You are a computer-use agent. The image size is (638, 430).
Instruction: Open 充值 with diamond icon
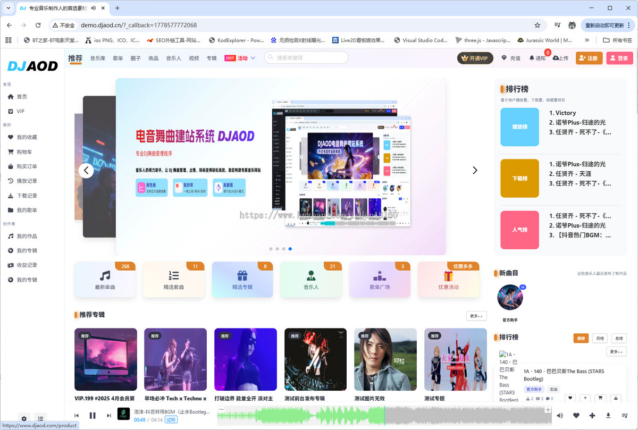tap(511, 58)
